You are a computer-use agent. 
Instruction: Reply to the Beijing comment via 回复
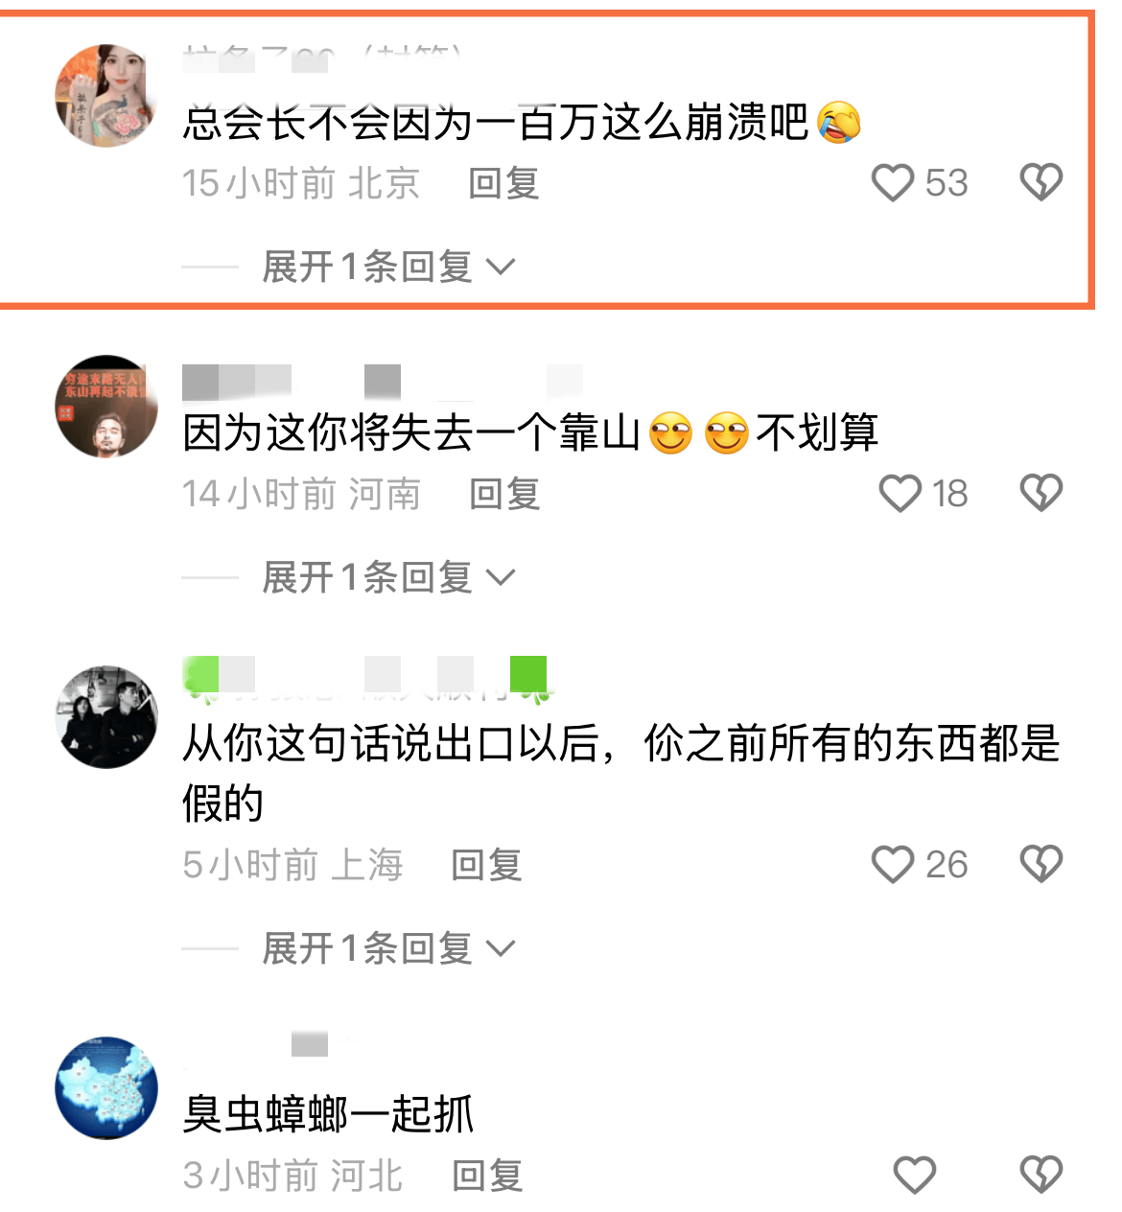click(503, 183)
